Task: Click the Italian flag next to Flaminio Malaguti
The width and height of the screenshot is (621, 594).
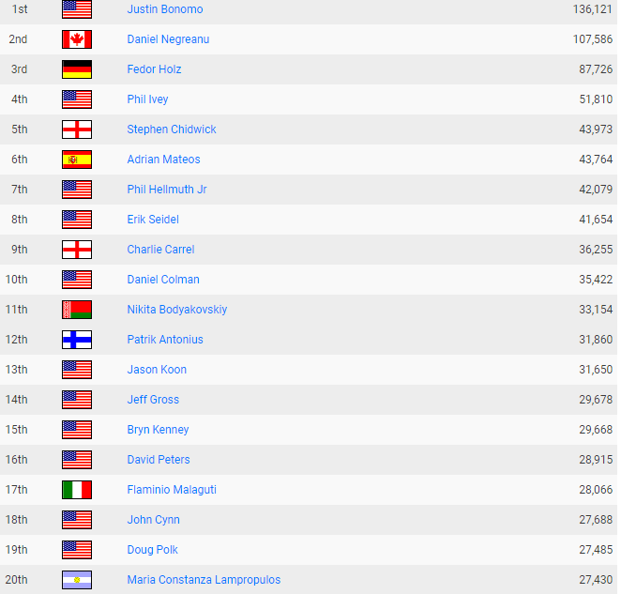Action: pos(77,490)
